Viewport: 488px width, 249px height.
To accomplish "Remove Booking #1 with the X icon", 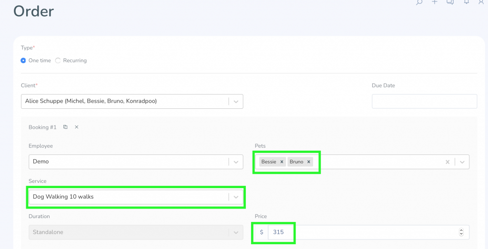I will coord(77,127).
